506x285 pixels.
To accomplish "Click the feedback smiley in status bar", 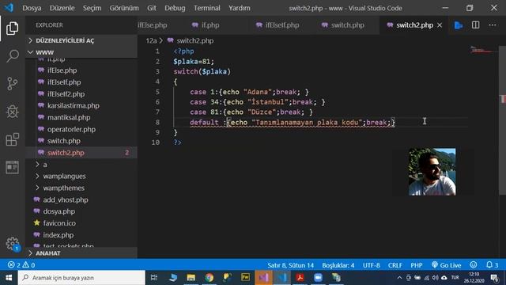I will [474, 265].
